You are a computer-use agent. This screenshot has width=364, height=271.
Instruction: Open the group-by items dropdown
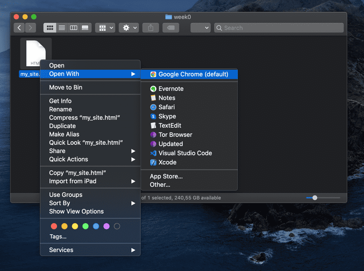(x=106, y=28)
